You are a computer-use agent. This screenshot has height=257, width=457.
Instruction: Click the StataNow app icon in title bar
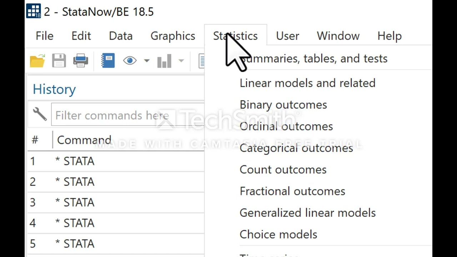[x=34, y=11]
